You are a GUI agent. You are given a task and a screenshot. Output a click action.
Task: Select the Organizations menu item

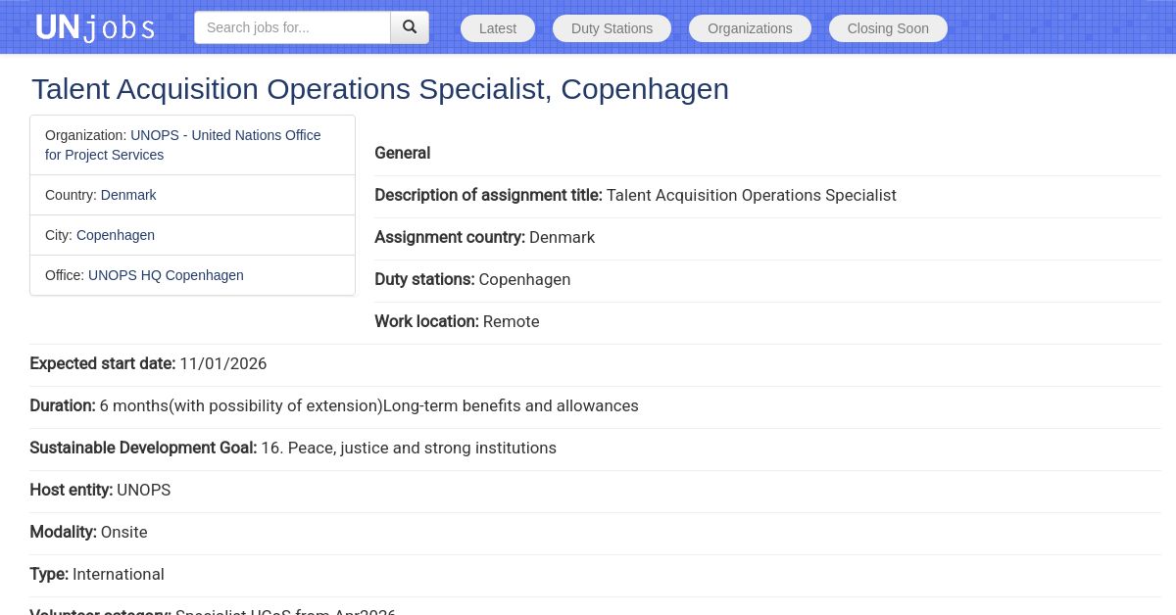750,28
